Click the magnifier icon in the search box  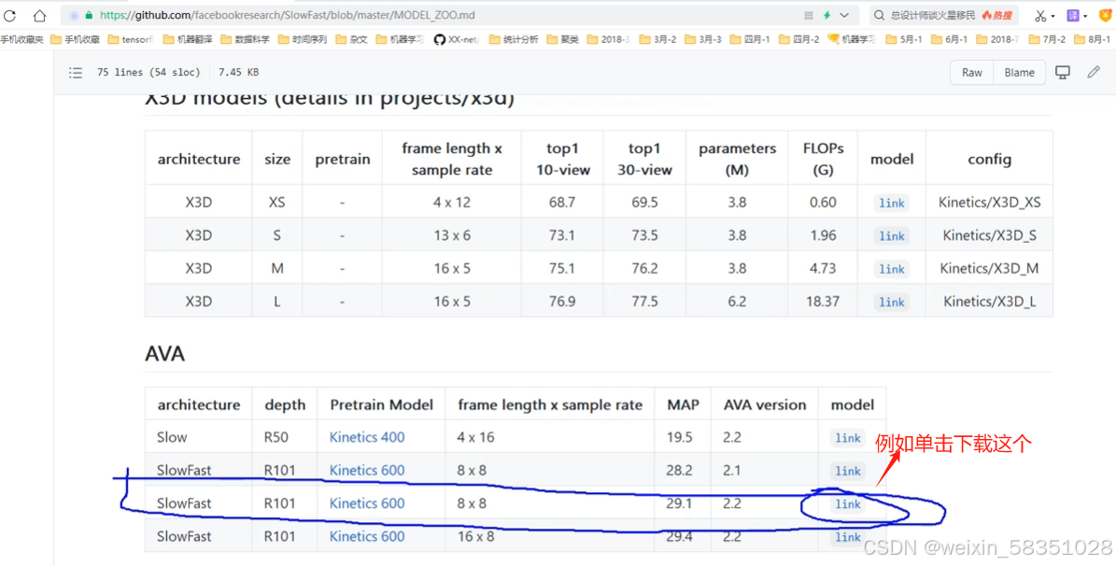880,15
